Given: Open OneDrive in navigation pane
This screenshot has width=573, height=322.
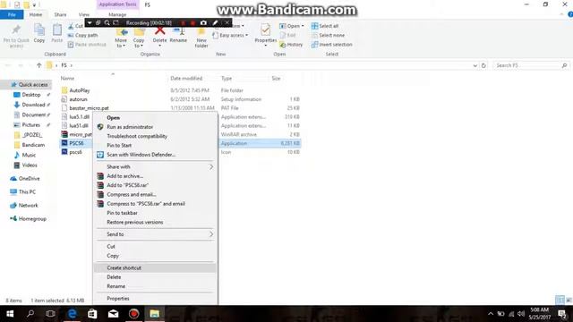Looking at the screenshot, I should tap(25, 179).
